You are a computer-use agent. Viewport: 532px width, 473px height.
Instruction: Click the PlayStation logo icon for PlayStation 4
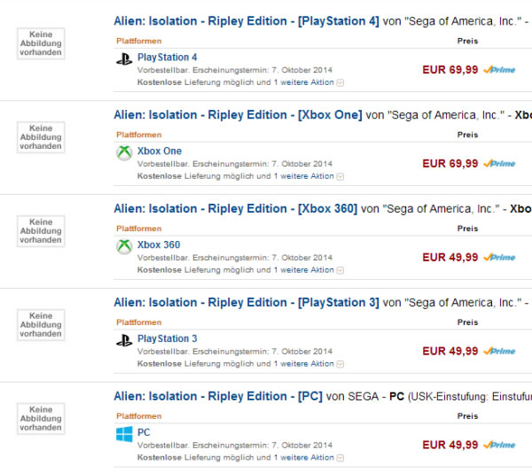pos(124,59)
